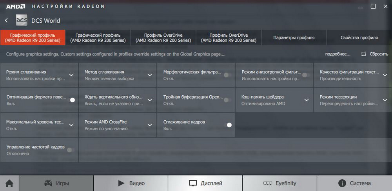Open the Система section

tap(354, 184)
